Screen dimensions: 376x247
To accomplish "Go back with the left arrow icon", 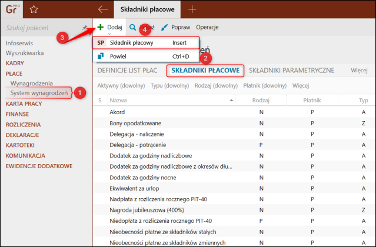I will pos(103,9).
